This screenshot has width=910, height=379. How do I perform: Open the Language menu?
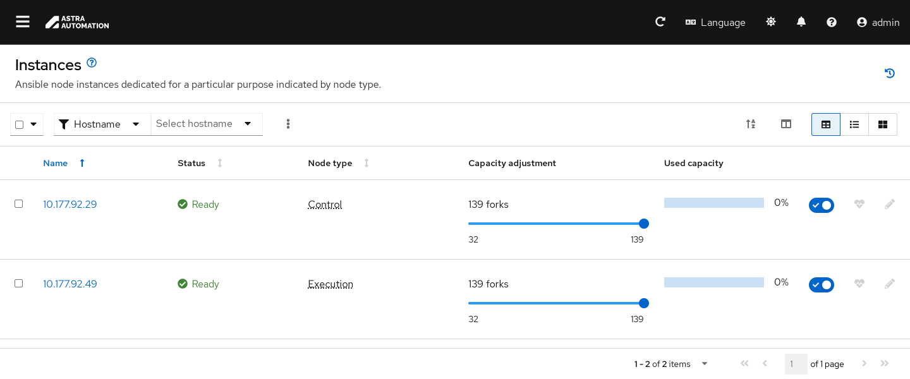[x=715, y=22]
